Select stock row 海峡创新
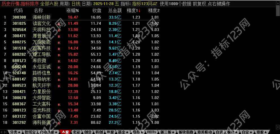Viewport: 280px width, 134px height. pyautogui.click(x=41, y=17)
